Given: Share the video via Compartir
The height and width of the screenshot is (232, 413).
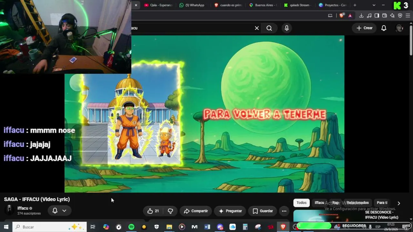Looking at the screenshot, I should (x=196, y=211).
